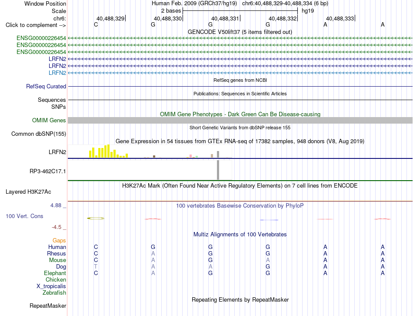Viewport: 413px width, 316px height.
Task: Click the GTEx Gene Expression track title
Action: pos(240,141)
